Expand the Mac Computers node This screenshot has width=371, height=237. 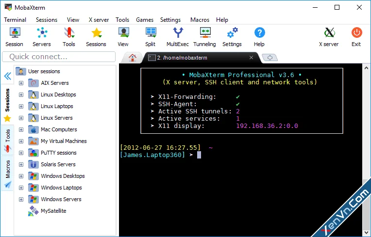[21, 129]
